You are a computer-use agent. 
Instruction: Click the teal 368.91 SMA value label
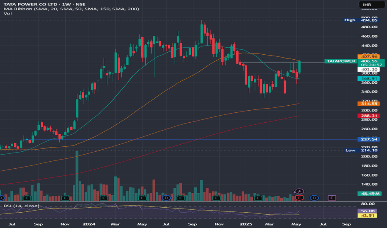[x=369, y=79]
